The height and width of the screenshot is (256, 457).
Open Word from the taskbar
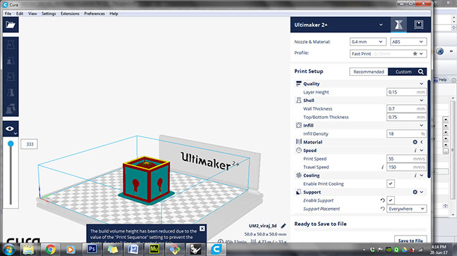click(133, 249)
